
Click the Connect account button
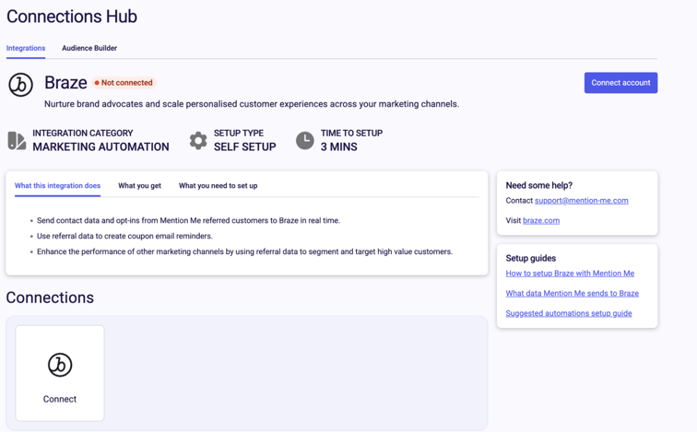click(621, 83)
